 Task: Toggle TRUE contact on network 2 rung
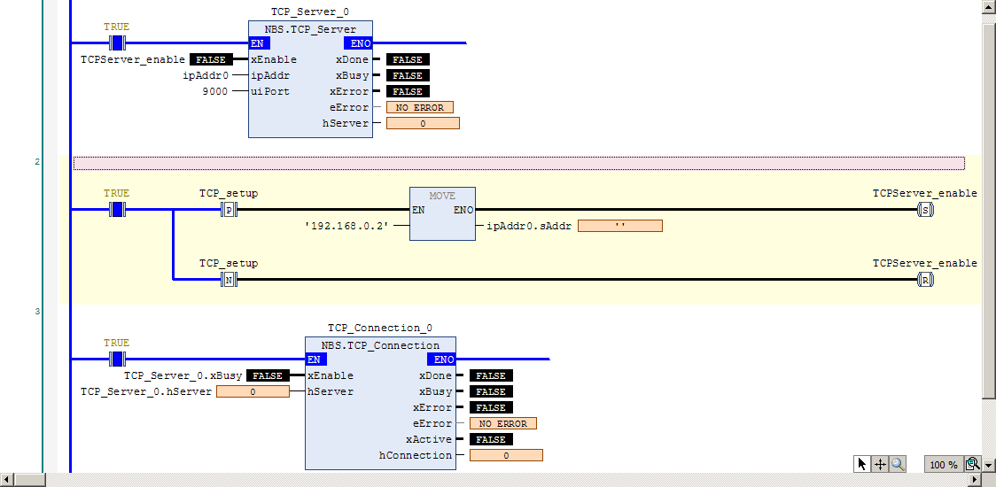117,210
